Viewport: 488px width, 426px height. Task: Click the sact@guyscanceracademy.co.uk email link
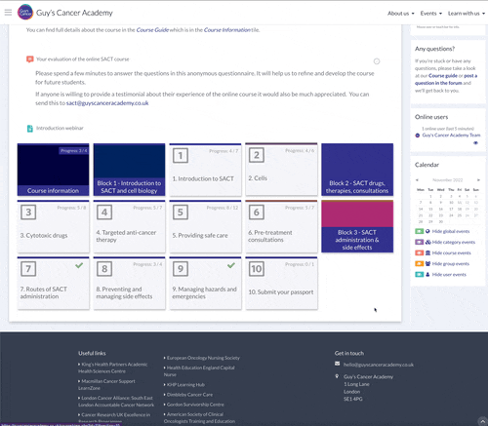(107, 103)
